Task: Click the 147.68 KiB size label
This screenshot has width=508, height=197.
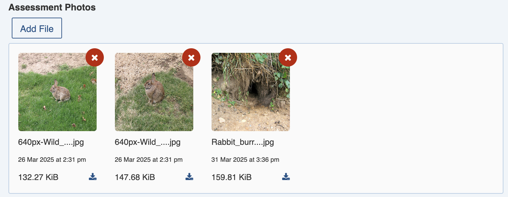Action: click(135, 177)
